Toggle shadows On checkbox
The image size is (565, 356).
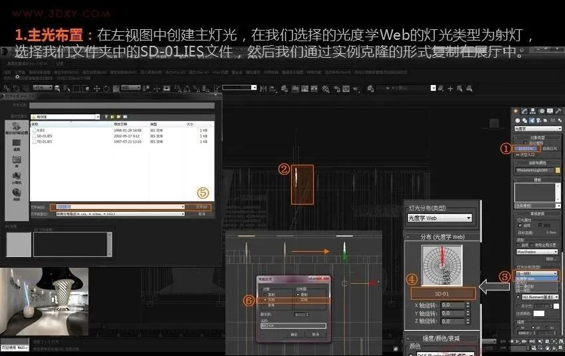pos(520,245)
